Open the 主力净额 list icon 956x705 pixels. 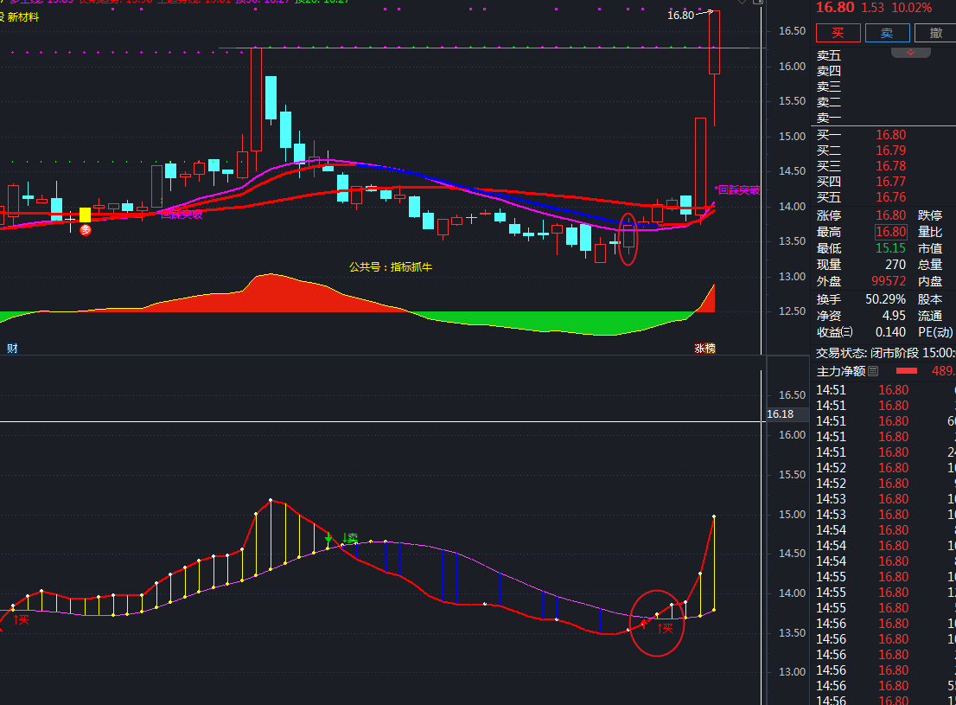coord(873,371)
